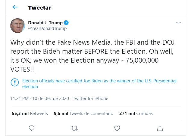
Task: Click the Tweetar header title
Action: pos(39,7)
